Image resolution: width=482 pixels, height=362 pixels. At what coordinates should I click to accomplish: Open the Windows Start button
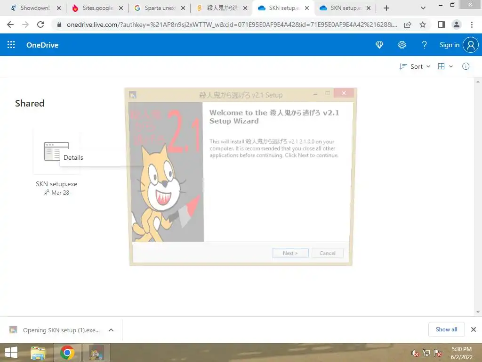point(11,353)
